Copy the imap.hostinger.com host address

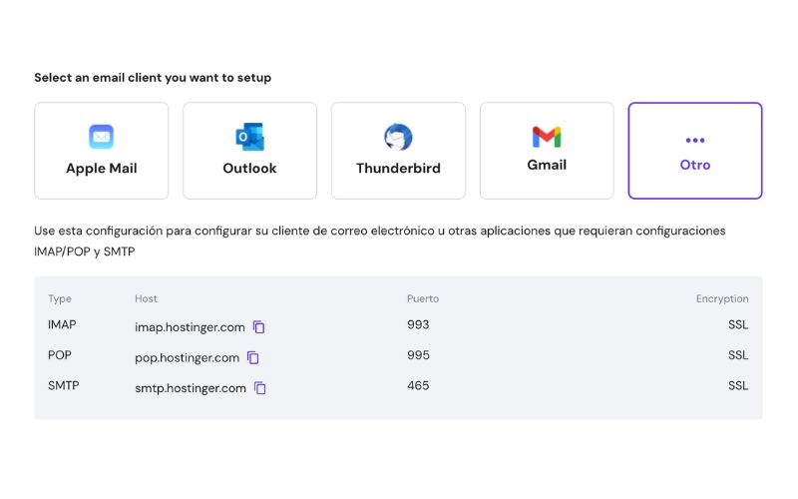pos(258,327)
